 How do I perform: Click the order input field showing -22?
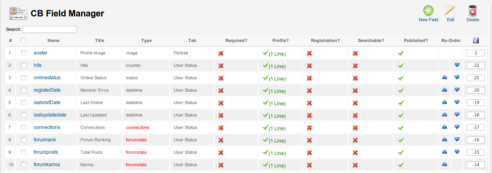coord(476,65)
